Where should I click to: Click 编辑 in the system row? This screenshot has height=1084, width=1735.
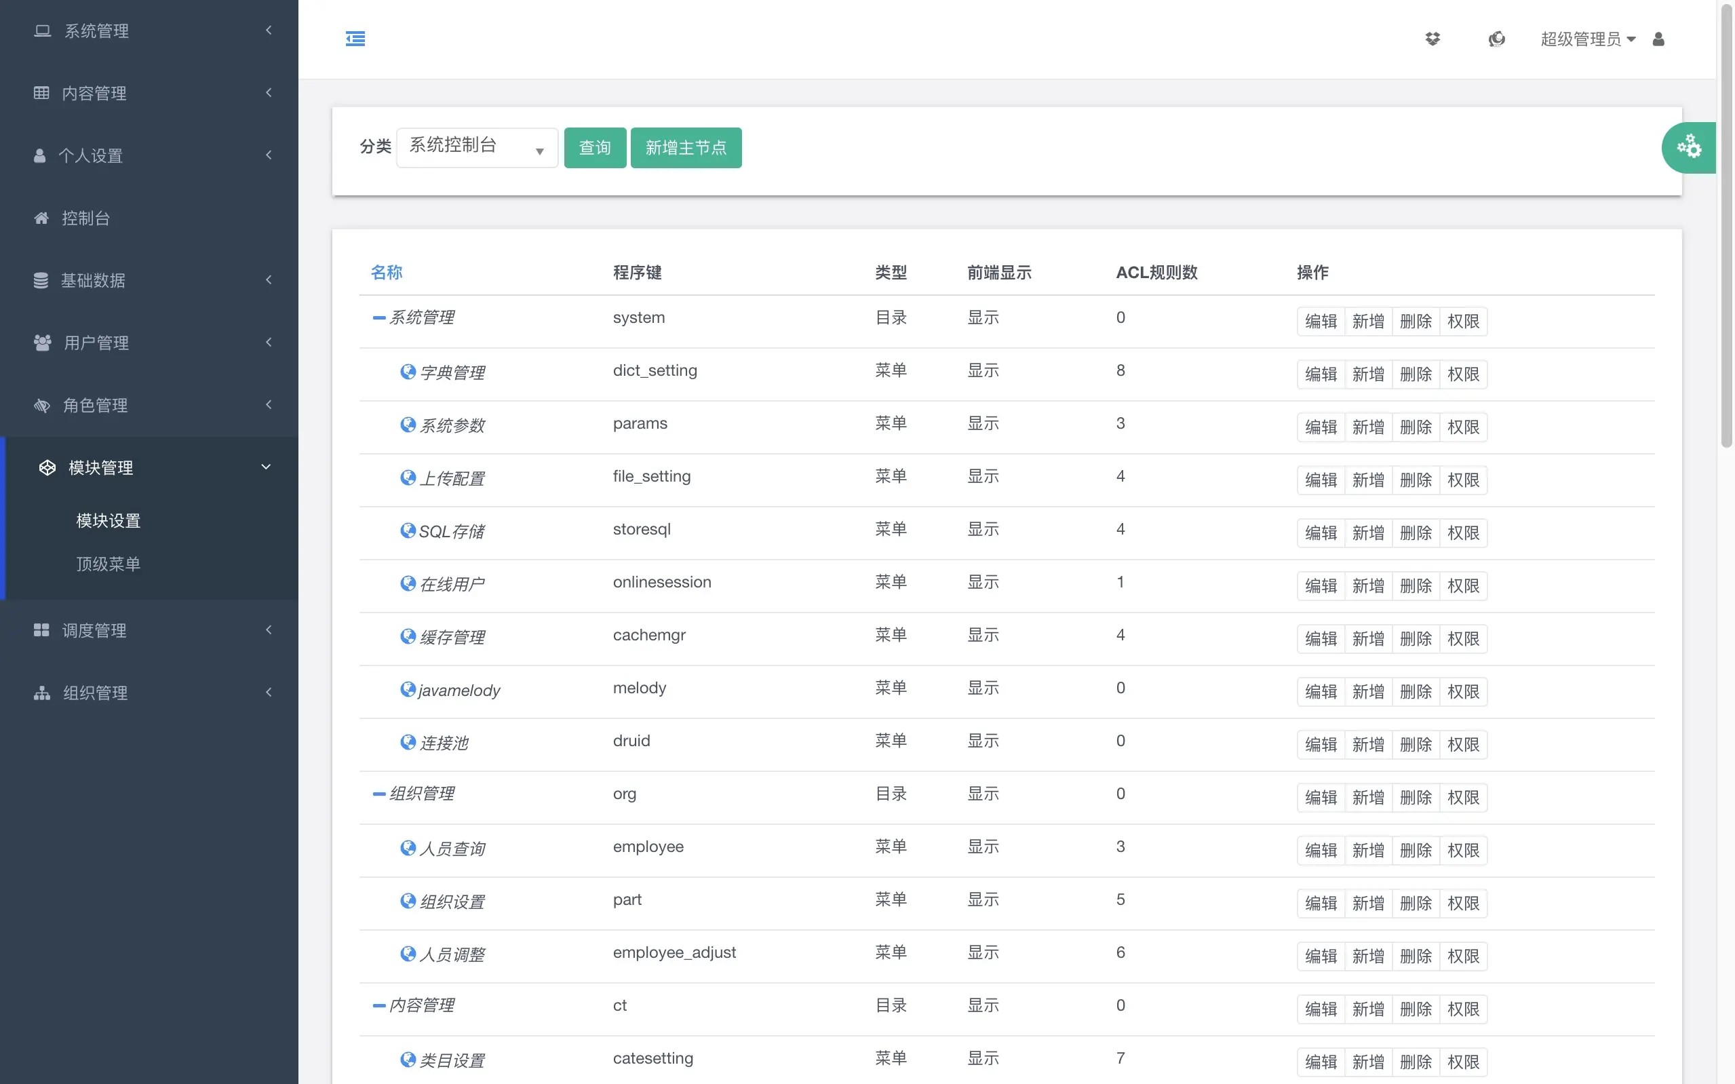click(x=1321, y=321)
